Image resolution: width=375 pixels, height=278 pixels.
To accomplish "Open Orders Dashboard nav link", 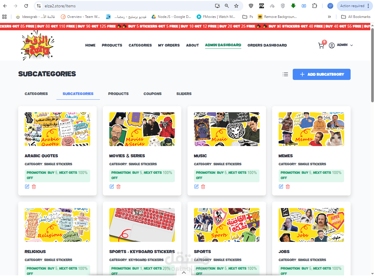I will tap(267, 45).
